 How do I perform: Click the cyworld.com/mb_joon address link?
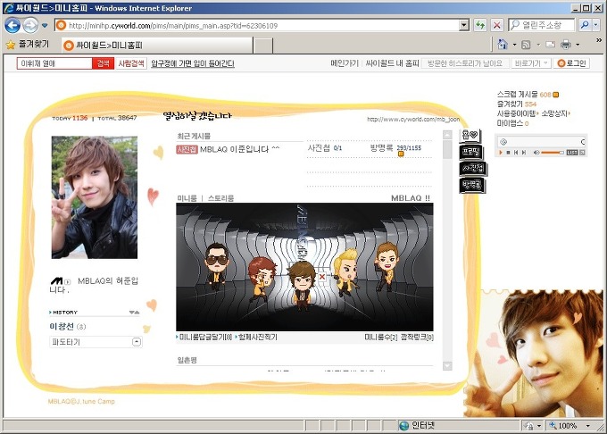413,120
